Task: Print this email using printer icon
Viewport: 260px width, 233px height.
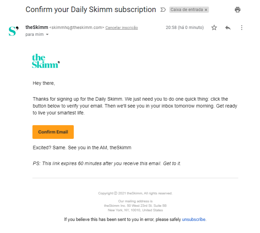Action: point(238,10)
